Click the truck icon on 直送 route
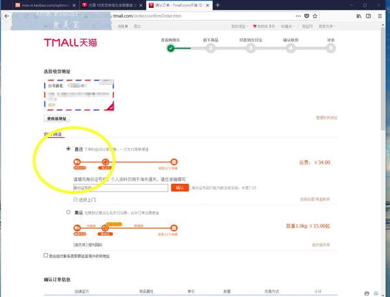The height and width of the screenshot is (297, 390). point(77,162)
